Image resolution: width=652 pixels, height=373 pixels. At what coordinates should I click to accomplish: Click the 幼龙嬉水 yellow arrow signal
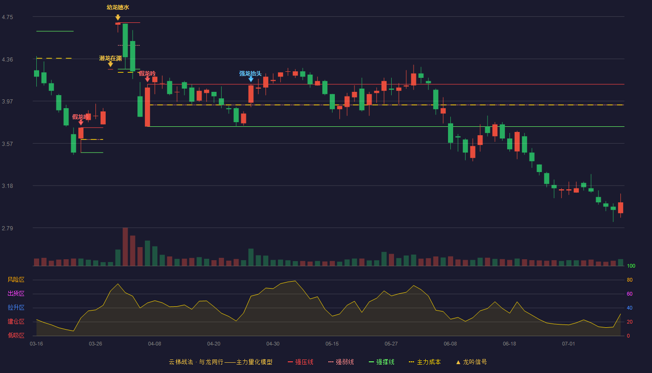pyautogui.click(x=118, y=18)
